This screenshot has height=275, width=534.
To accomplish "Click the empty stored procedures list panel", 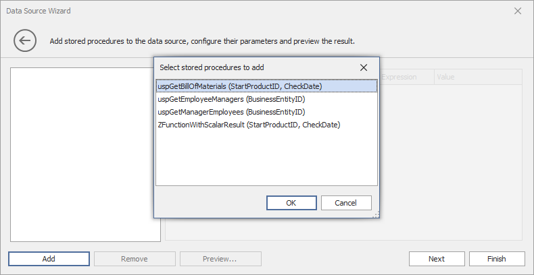I will point(85,154).
